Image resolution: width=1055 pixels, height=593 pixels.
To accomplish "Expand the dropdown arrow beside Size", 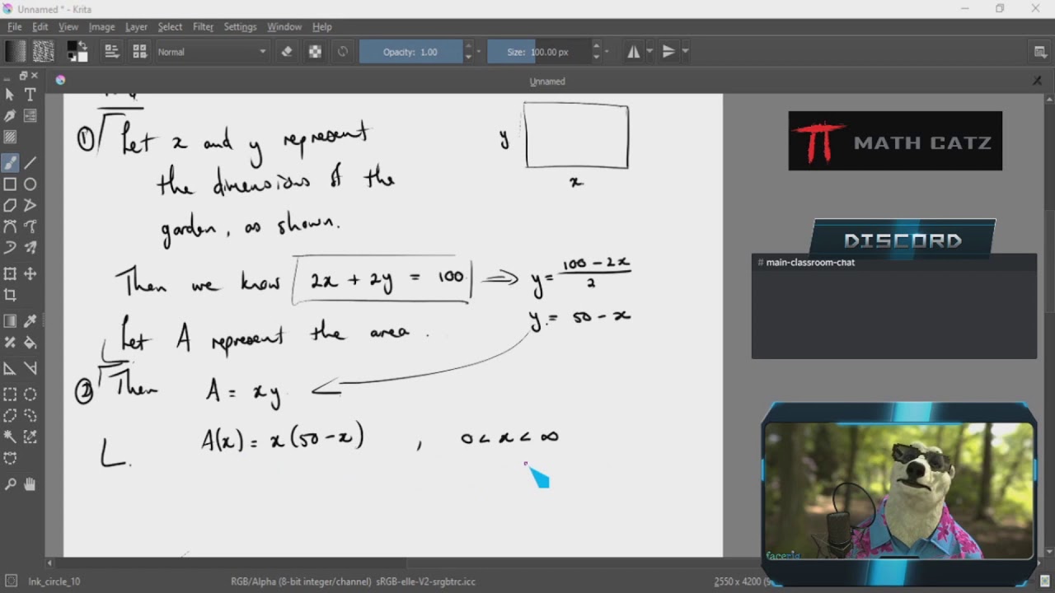I will coord(607,51).
